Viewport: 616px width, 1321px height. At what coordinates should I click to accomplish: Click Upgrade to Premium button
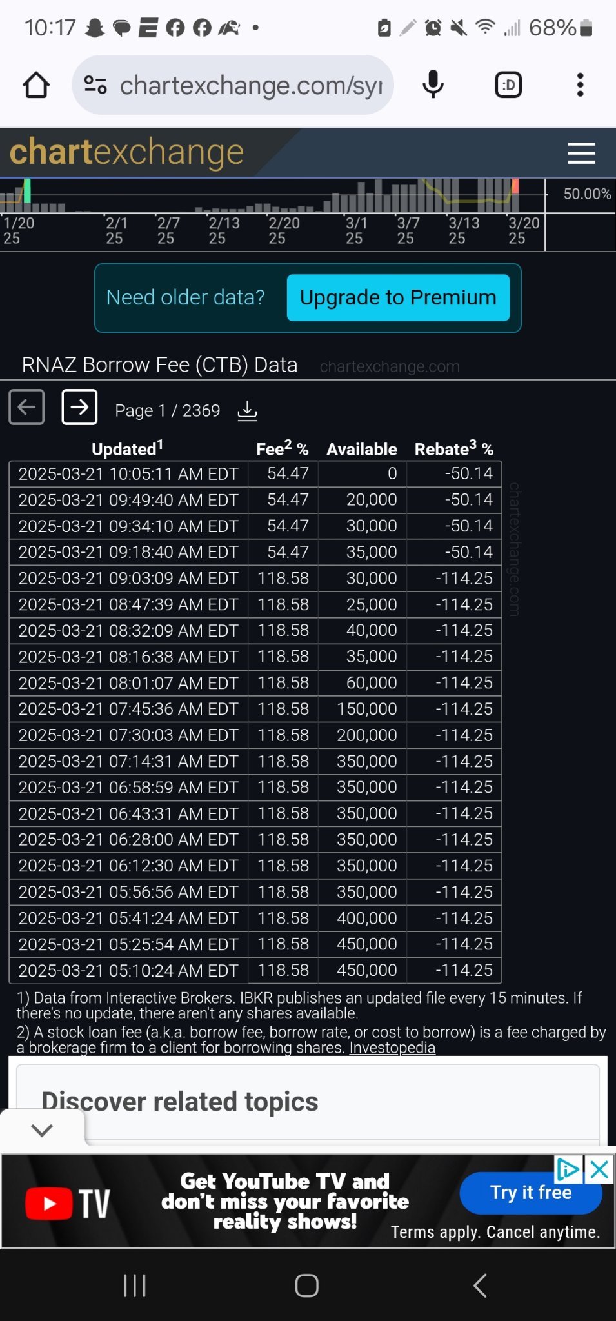(398, 297)
